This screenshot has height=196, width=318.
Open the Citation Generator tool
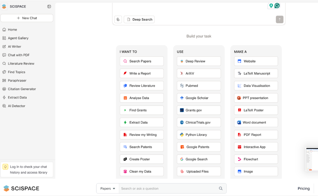22,89
